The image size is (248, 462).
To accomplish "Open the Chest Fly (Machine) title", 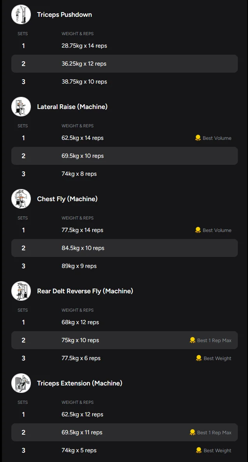I will tap(67, 199).
